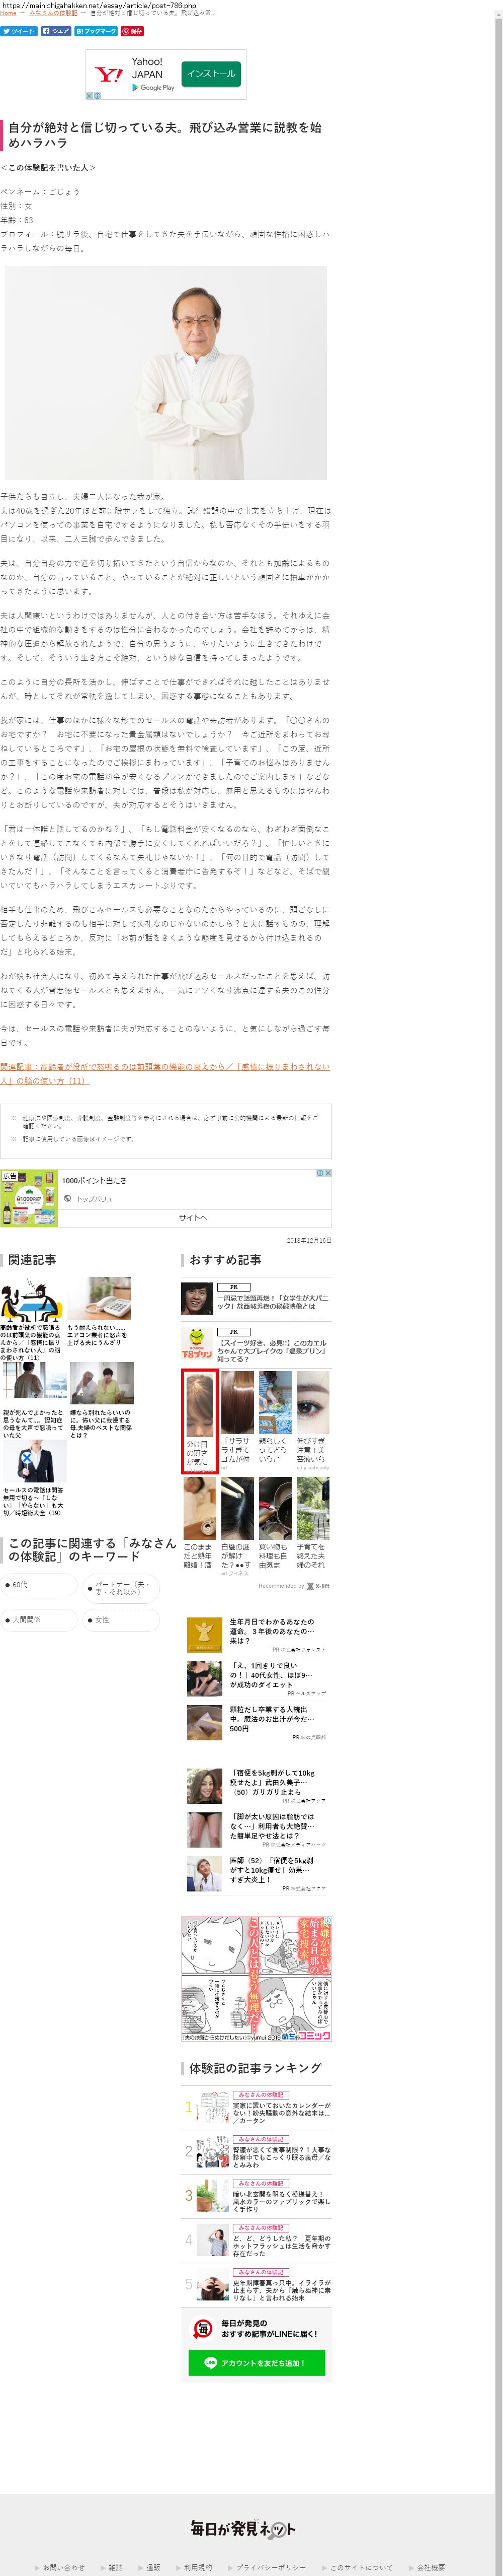This screenshot has width=503, height=2576.
Task: Click the X-lift recommendation logo
Action: pos(318,1585)
